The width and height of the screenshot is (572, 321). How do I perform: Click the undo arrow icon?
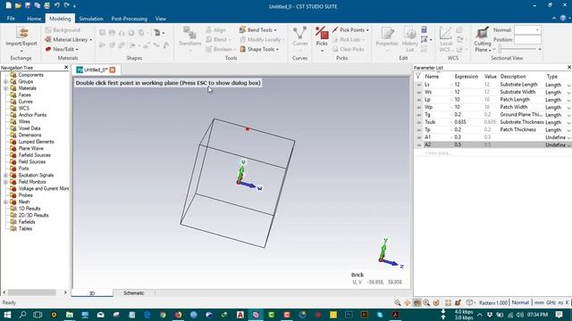56,5
